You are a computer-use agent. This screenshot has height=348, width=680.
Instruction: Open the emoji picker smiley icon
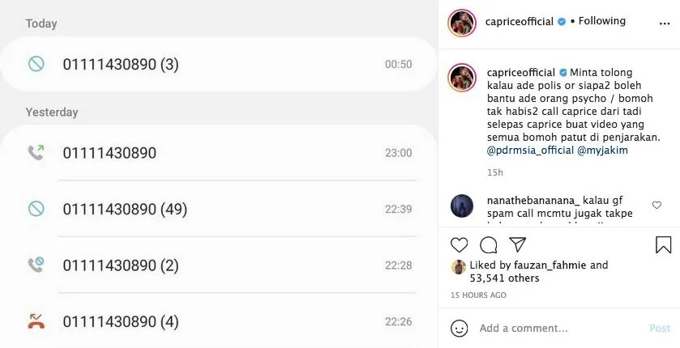pyautogui.click(x=459, y=329)
